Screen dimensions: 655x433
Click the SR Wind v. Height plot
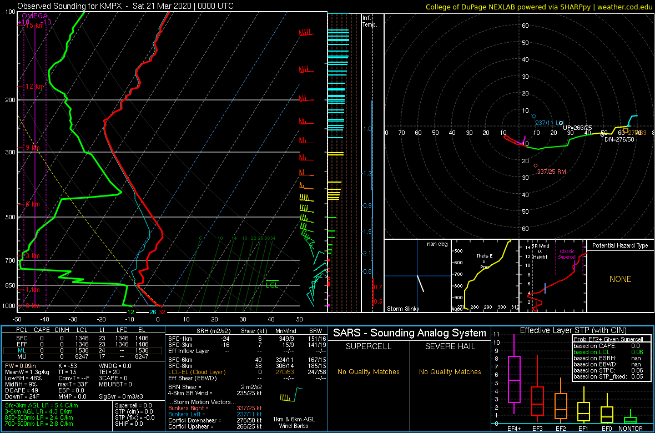tap(553, 276)
